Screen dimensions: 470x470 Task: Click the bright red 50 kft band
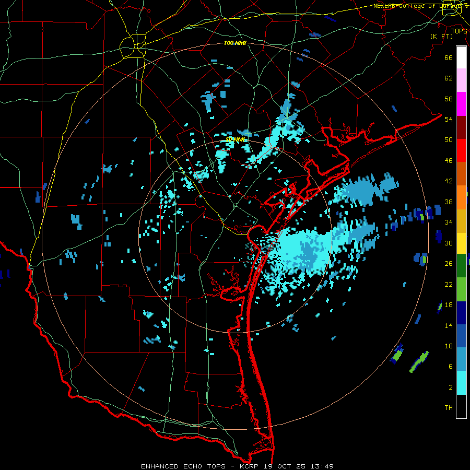tap(461, 150)
